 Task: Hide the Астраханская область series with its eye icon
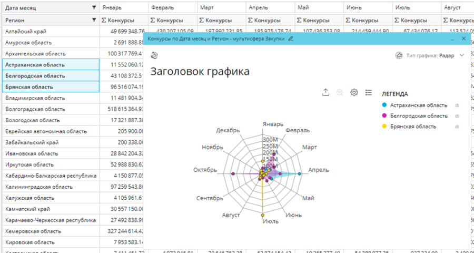[x=457, y=105]
